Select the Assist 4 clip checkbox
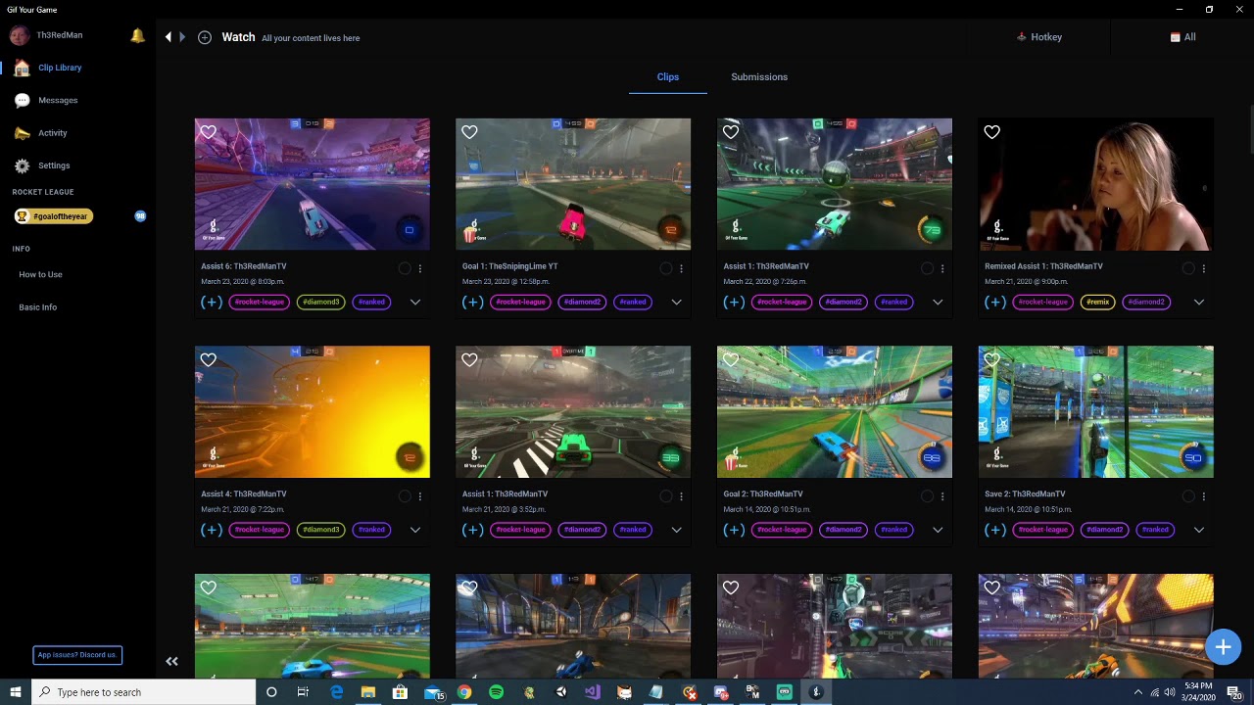 (x=405, y=496)
